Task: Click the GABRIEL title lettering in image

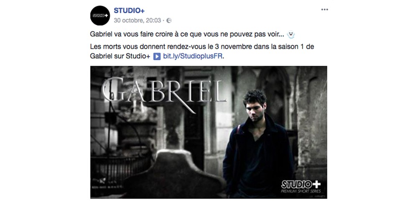Action: click(x=164, y=90)
